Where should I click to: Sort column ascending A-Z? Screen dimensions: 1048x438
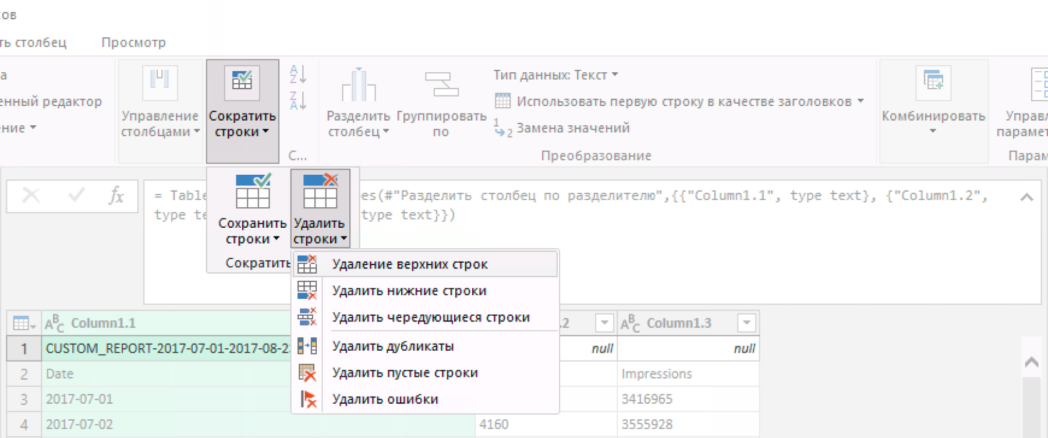[x=298, y=75]
